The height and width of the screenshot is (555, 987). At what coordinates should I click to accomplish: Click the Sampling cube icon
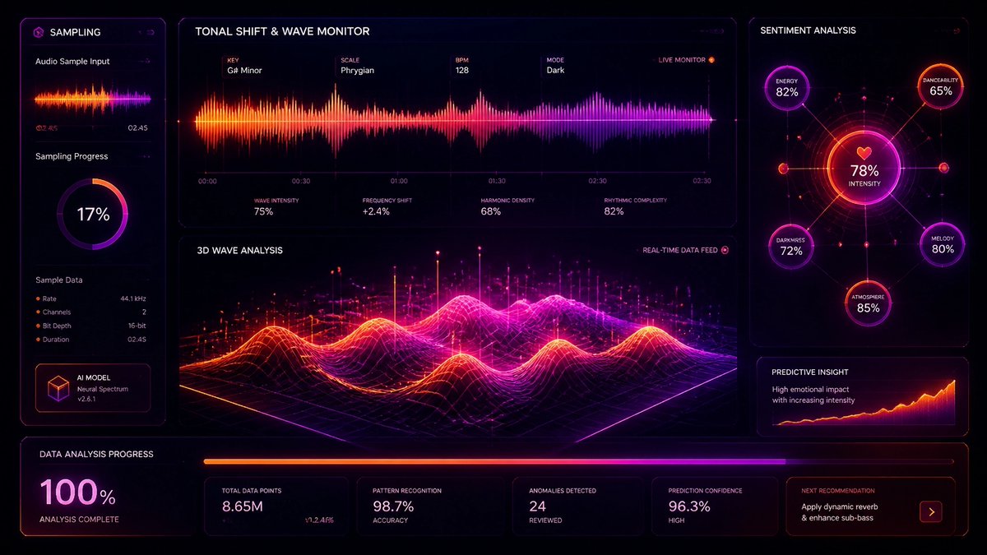pyautogui.click(x=37, y=32)
